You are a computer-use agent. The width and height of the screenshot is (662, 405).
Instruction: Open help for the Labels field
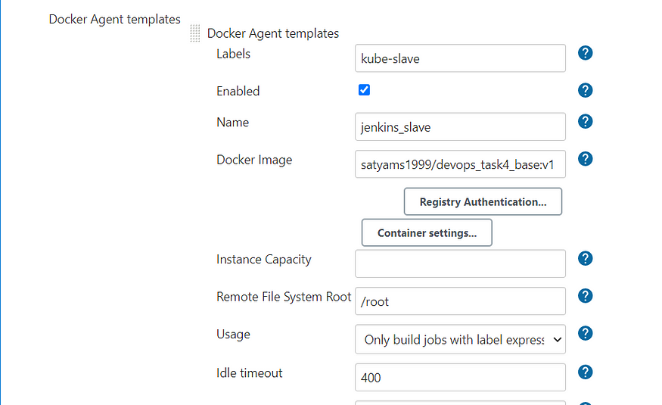click(585, 53)
